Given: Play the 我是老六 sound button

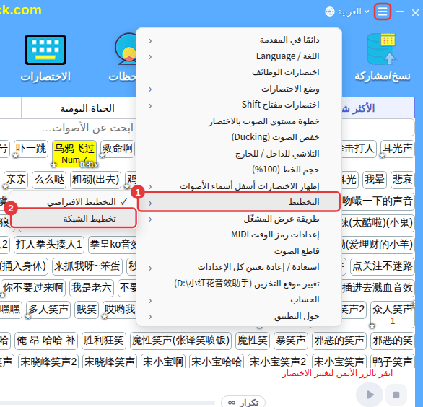Looking at the screenshot, I should pyautogui.click(x=92, y=288).
